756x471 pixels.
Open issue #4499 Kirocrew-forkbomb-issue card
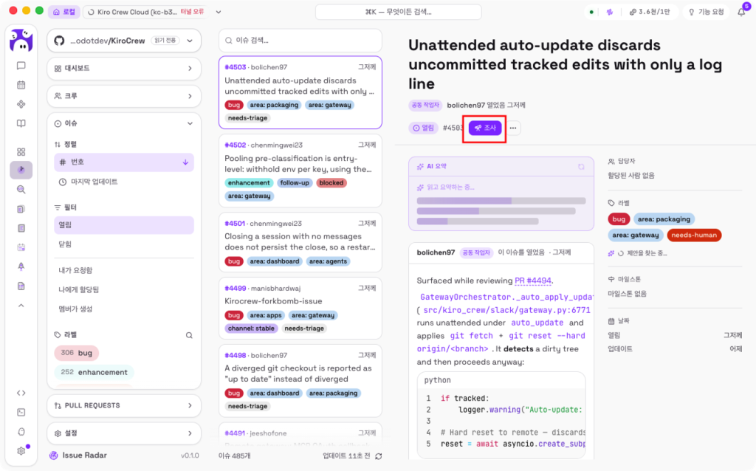pyautogui.click(x=300, y=308)
